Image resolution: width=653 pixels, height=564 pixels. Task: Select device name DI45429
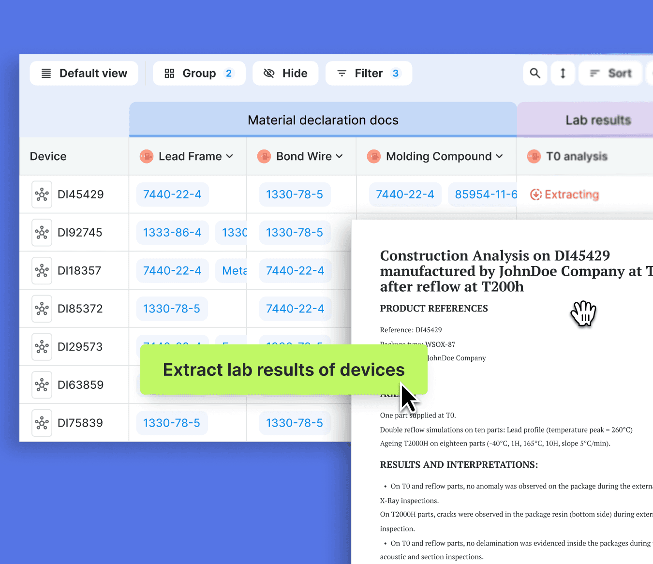81,194
